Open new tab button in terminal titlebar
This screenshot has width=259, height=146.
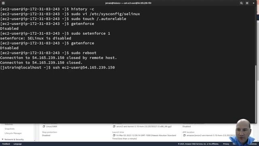point(3,3)
